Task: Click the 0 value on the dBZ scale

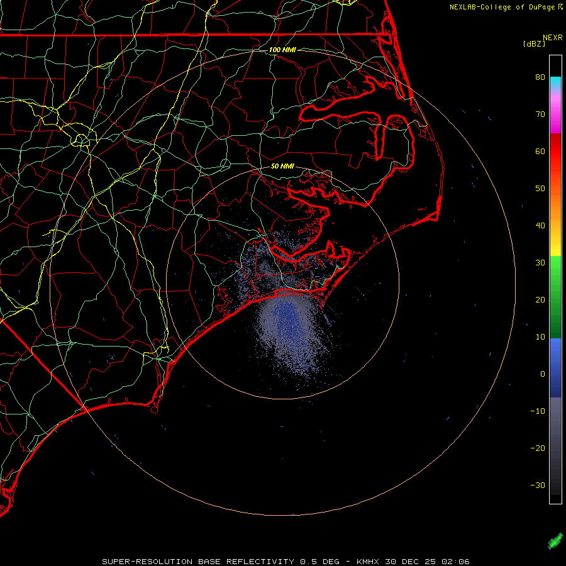Action: pos(543,374)
